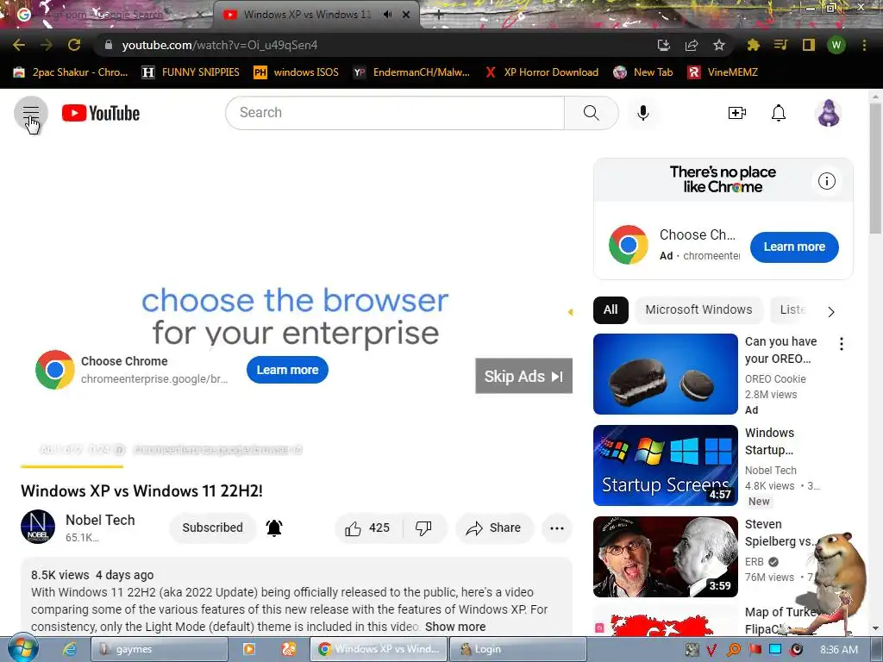
Task: Open the OREO cookie video thumbnail
Action: click(665, 374)
